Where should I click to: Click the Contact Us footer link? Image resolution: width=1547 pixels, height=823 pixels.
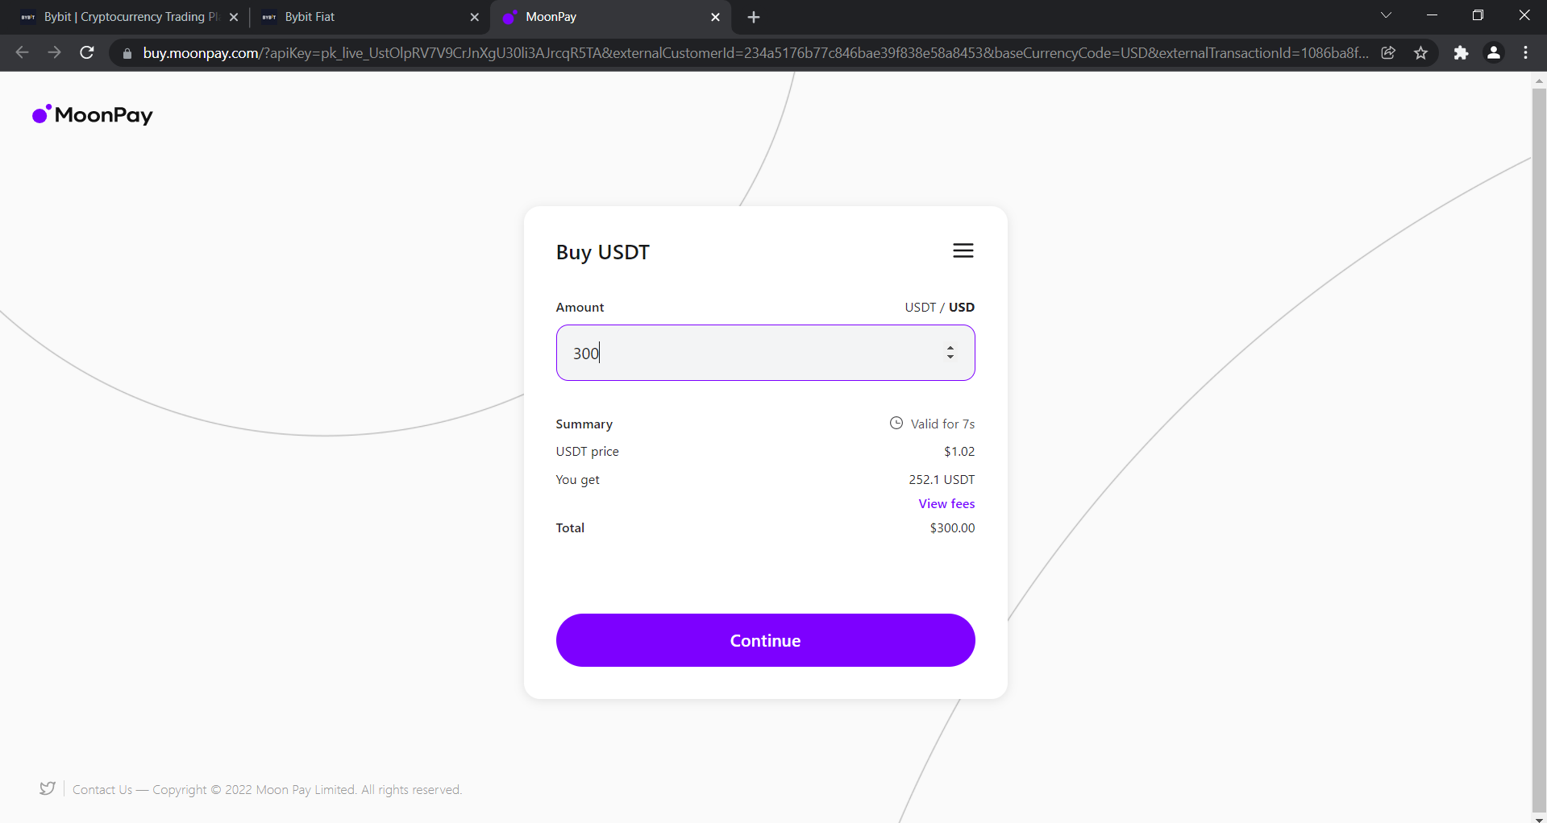coord(102,790)
